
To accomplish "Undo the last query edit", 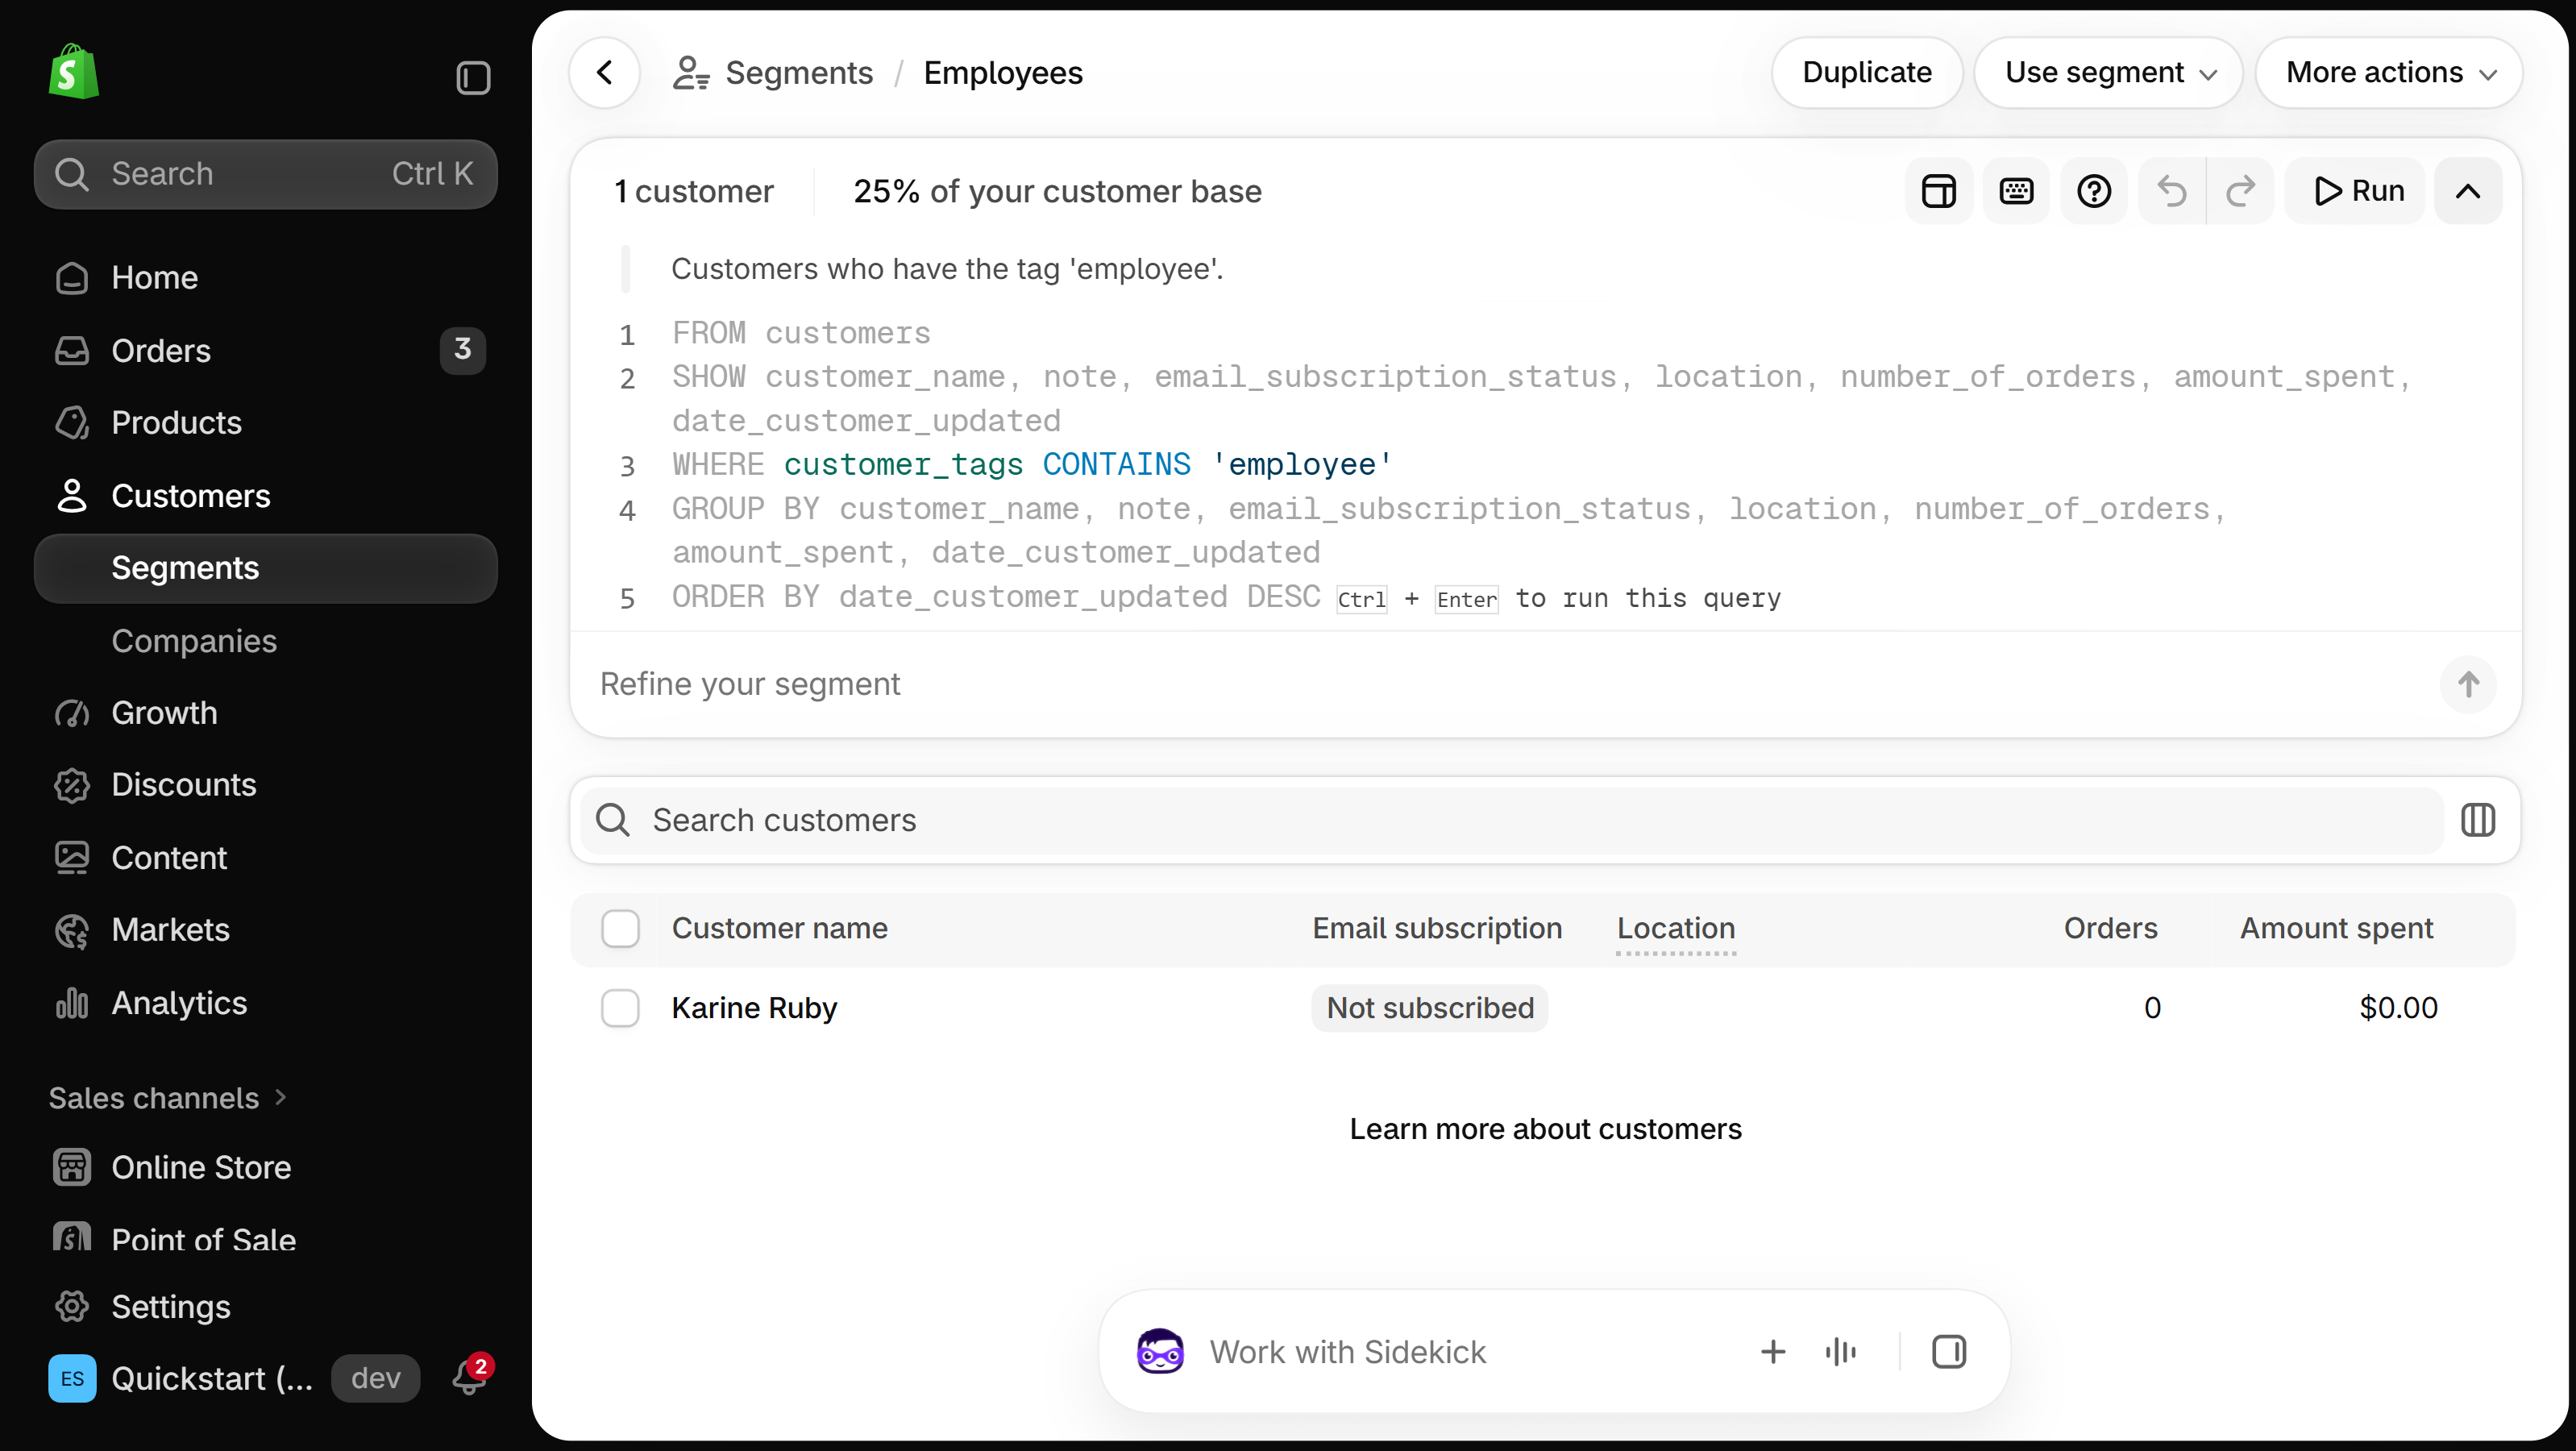I will (x=2172, y=190).
